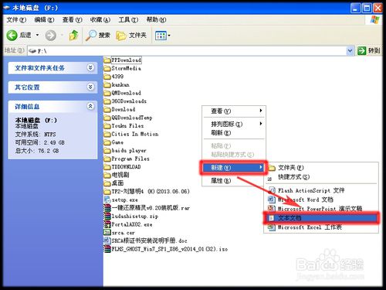Screen dimensions: 386x290
Task: Select the setup.exe file icon
Action: (107, 200)
